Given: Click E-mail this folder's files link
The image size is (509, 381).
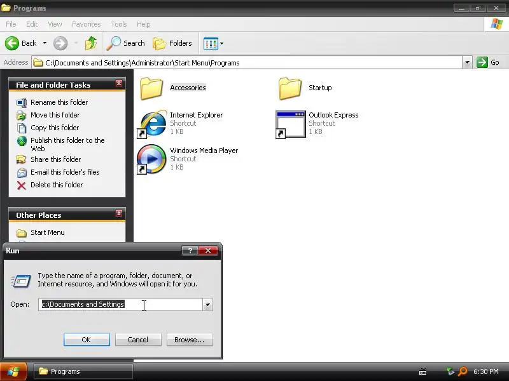Looking at the screenshot, I should pos(65,172).
